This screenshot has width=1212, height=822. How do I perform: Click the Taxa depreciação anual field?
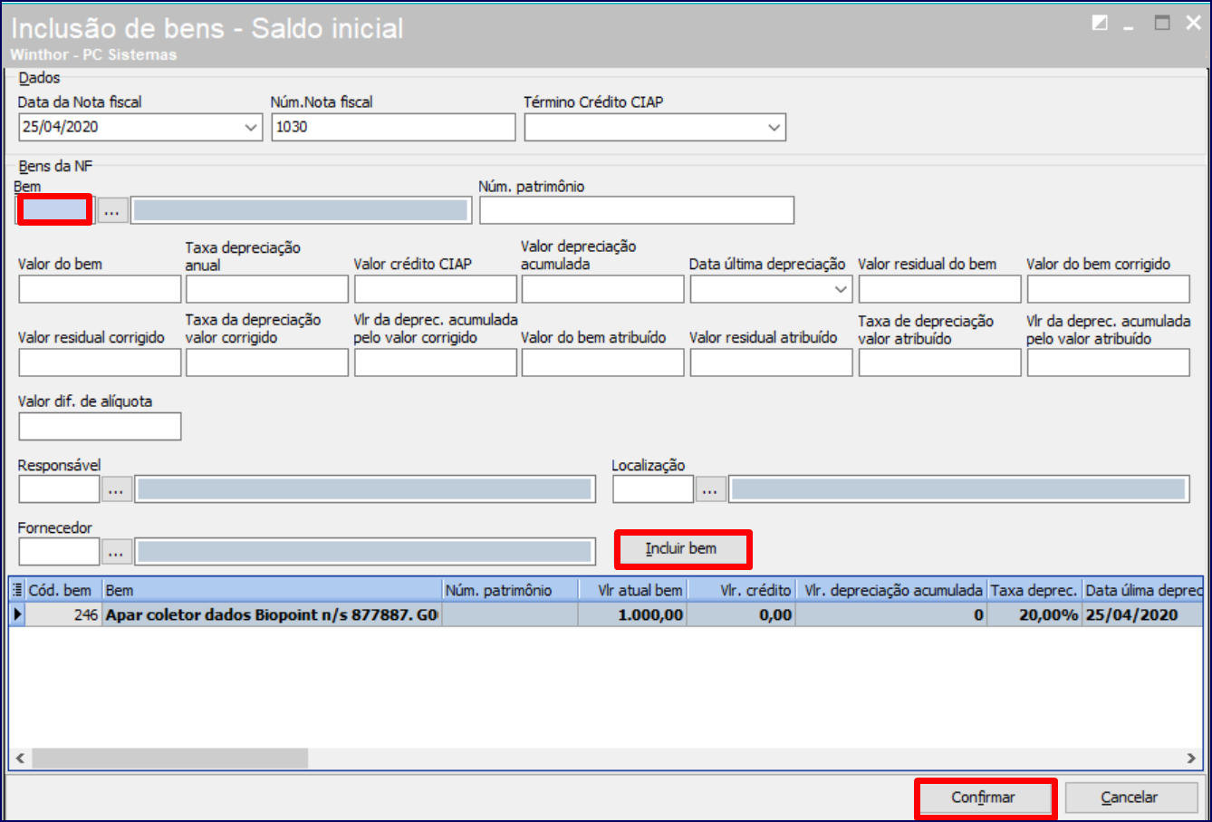point(267,289)
